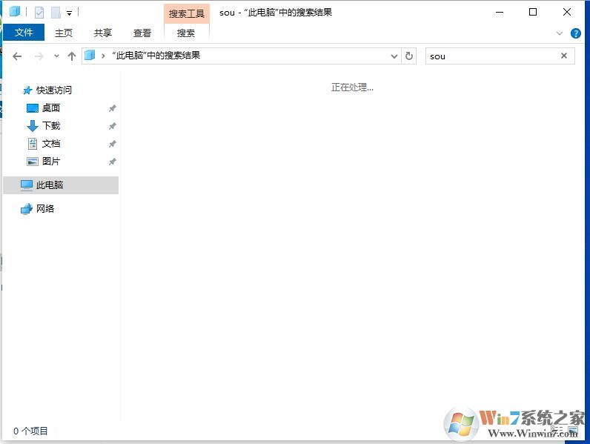Click the pin icon next to 桌面

coord(113,108)
